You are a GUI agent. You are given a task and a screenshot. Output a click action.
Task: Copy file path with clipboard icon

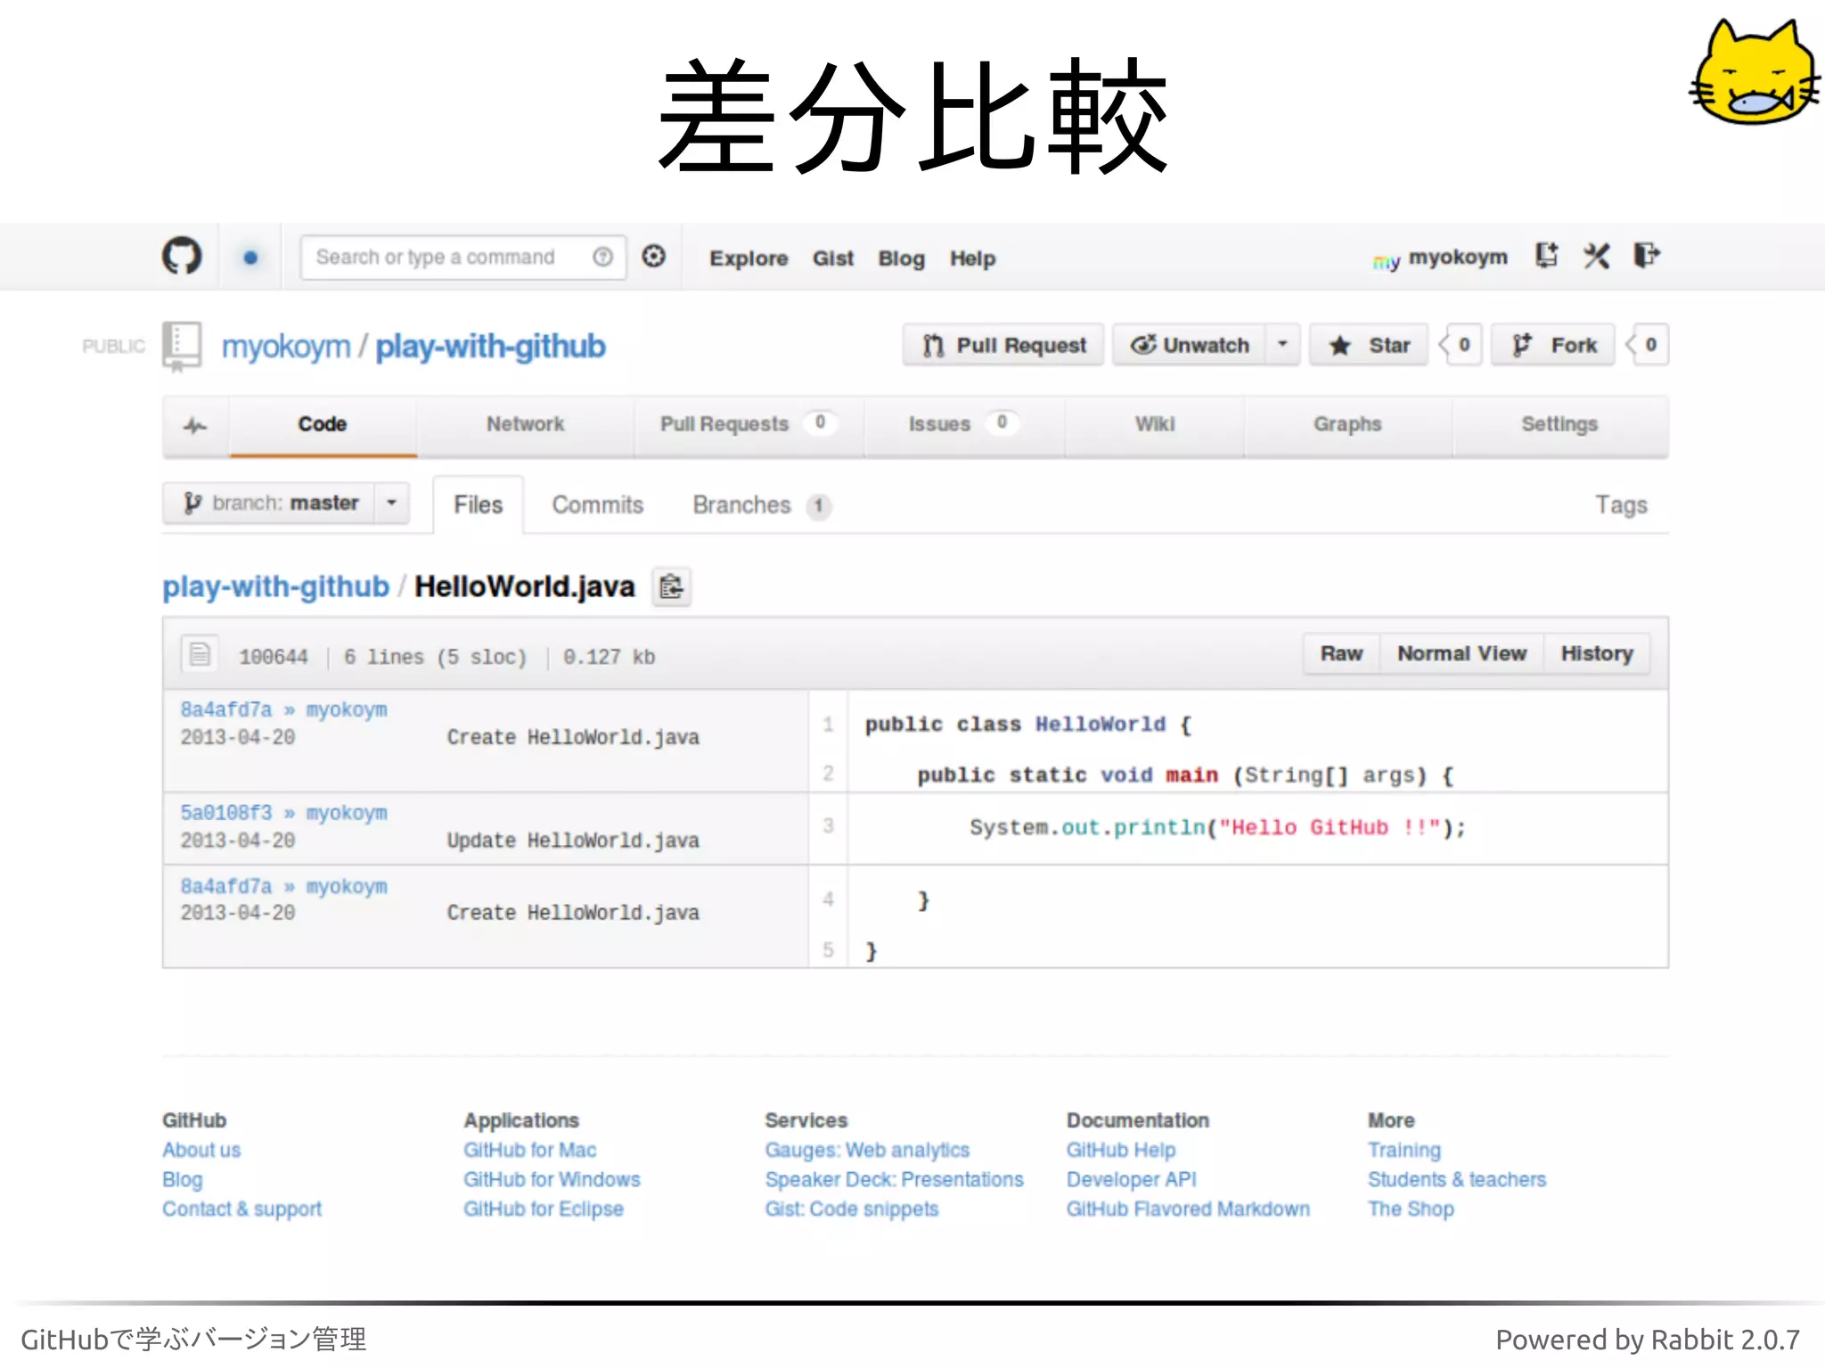[671, 587]
